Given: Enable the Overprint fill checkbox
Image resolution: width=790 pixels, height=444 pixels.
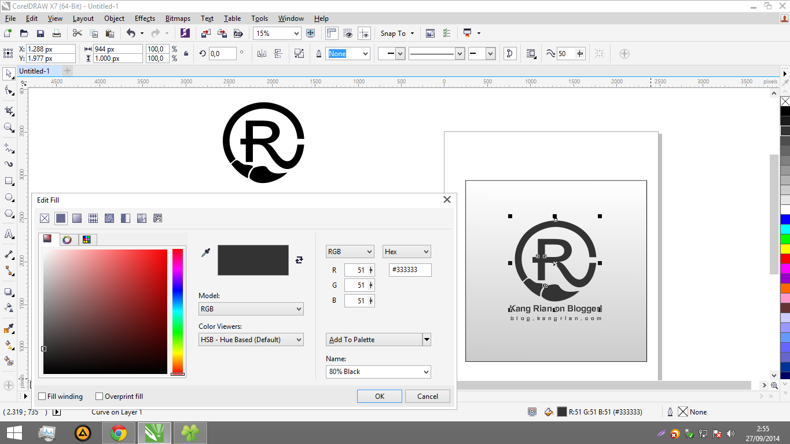Looking at the screenshot, I should [100, 397].
